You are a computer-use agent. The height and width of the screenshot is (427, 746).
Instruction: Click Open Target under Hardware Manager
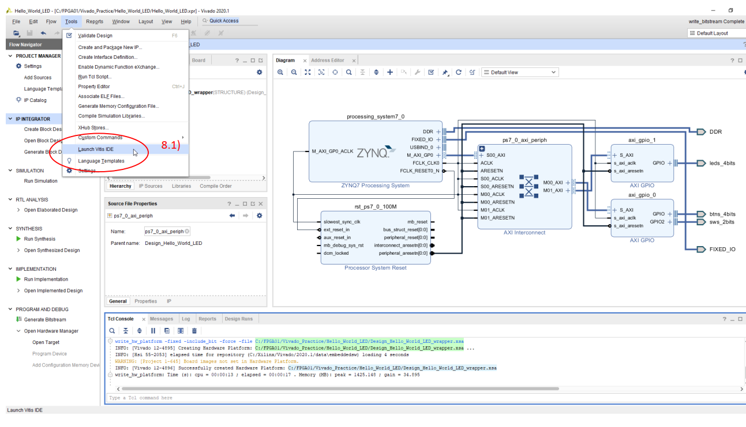46,342
